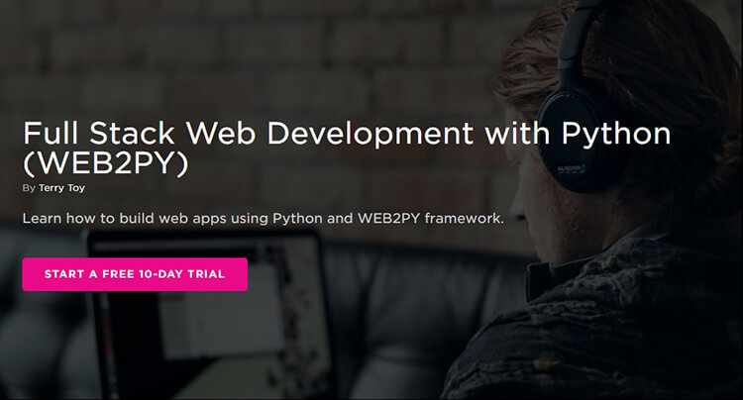Image resolution: width=743 pixels, height=400 pixels.
Task: Click the 'Learn how to build web apps' description
Action: pos(263,218)
